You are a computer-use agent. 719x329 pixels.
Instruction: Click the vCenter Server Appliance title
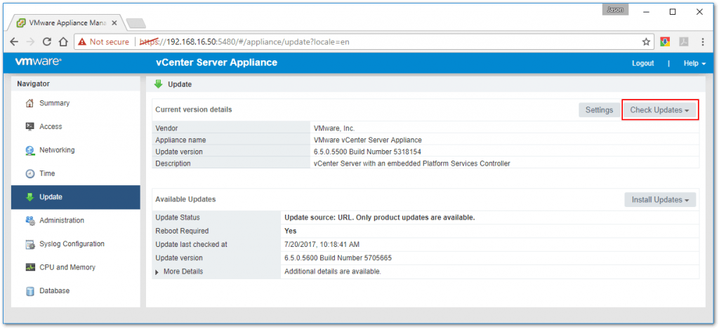pyautogui.click(x=216, y=62)
